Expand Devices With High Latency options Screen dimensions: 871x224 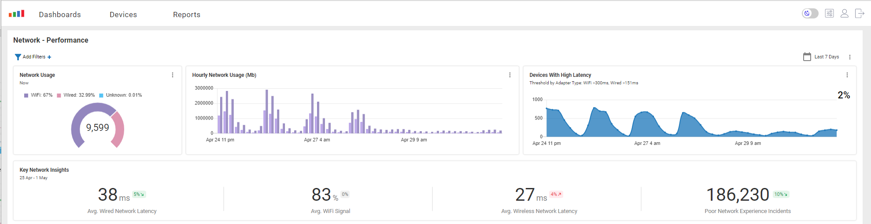847,75
